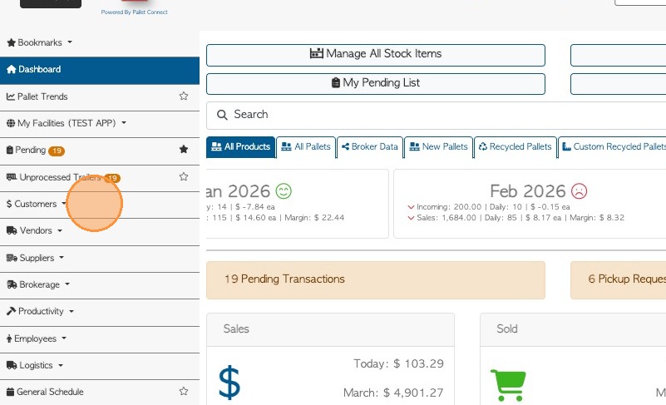Open My Pending List

click(376, 83)
